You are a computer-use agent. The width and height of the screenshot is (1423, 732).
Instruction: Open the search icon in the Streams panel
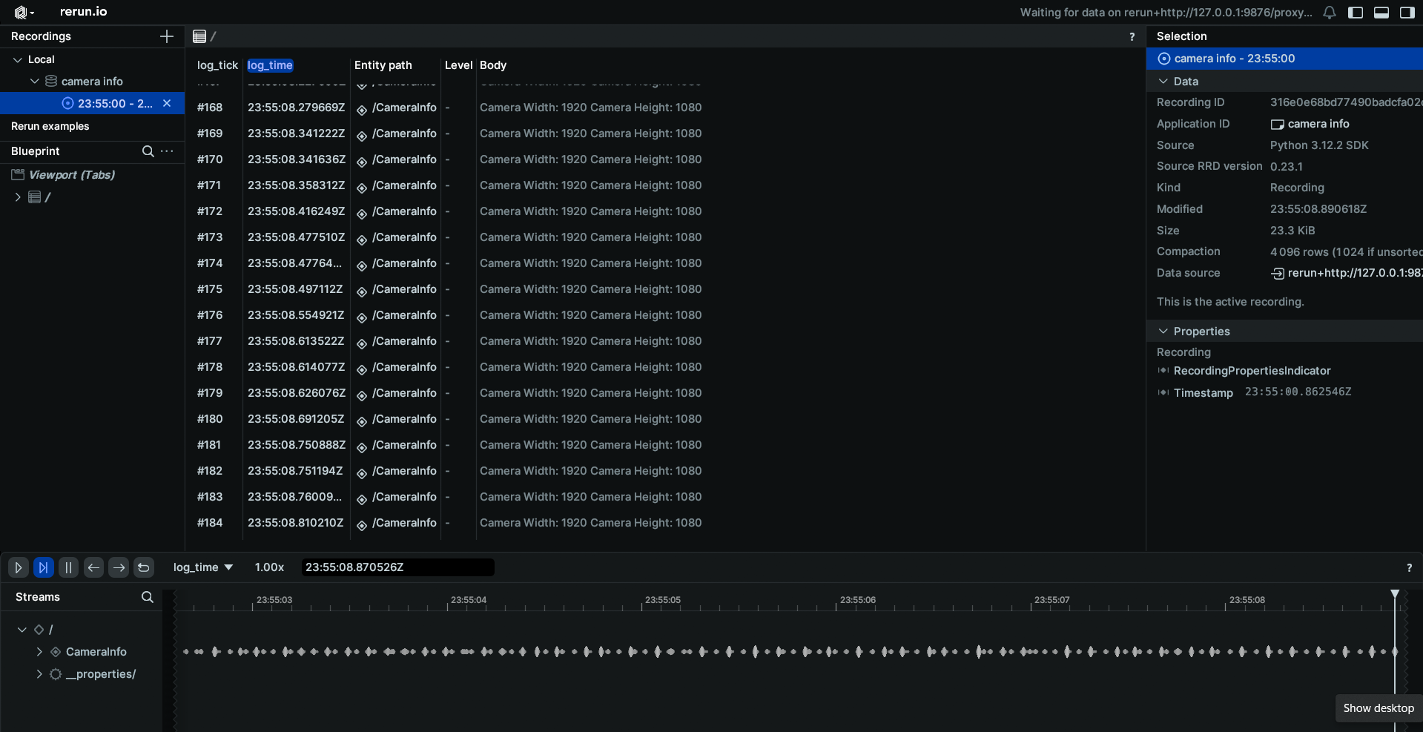(148, 597)
